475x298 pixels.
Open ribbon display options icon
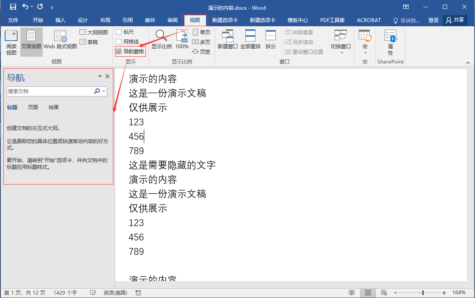point(406,7)
